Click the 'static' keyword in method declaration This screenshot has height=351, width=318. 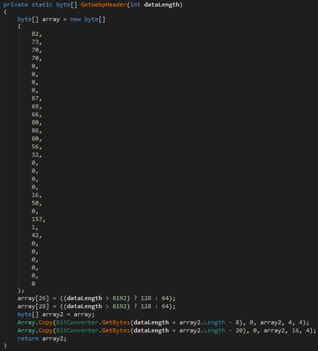point(42,4)
